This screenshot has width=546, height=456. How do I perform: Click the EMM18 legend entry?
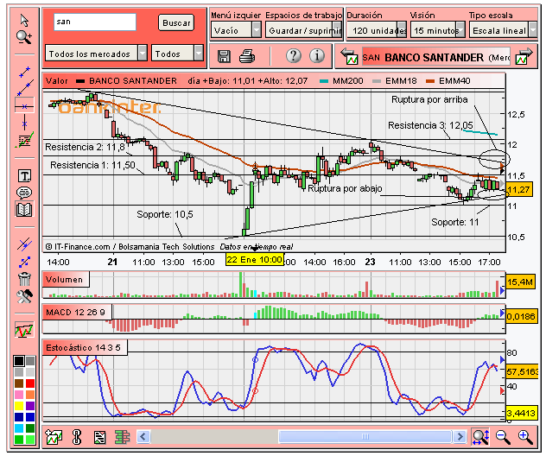pyautogui.click(x=395, y=81)
